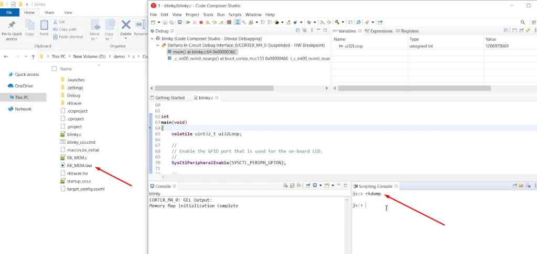Click the memory grid toolbar icon

point(229,22)
